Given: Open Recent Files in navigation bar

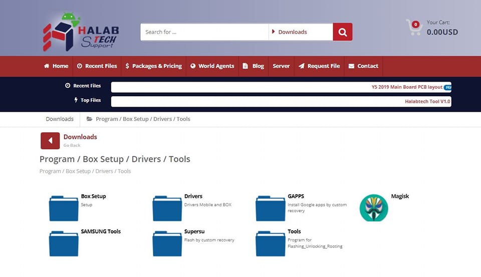Looking at the screenshot, I should point(97,66).
